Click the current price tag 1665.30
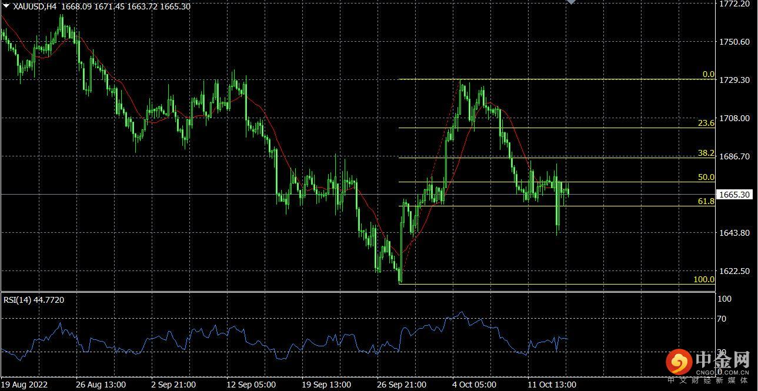The height and width of the screenshot is (391, 758). (735, 194)
